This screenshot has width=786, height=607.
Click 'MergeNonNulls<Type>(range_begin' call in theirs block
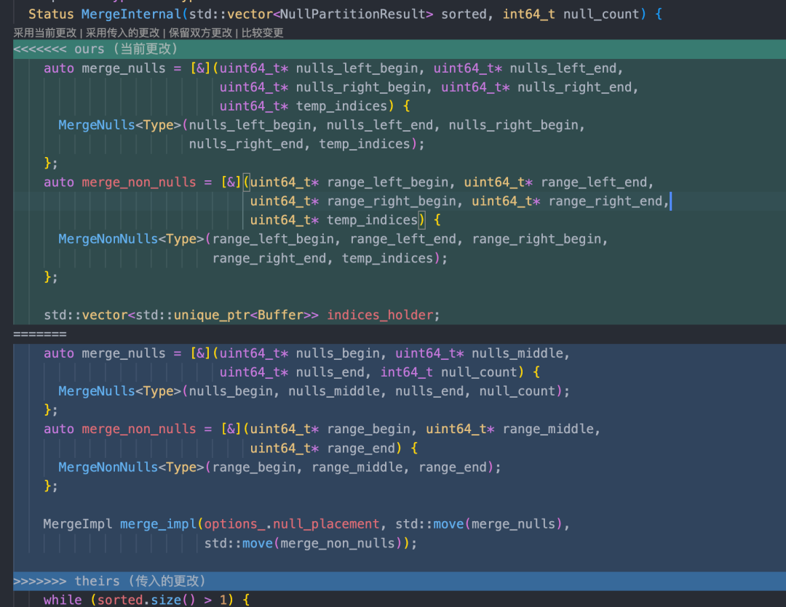point(177,467)
